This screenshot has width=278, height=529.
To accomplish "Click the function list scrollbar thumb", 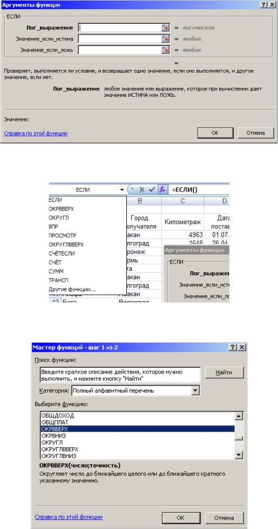I will point(239,439).
